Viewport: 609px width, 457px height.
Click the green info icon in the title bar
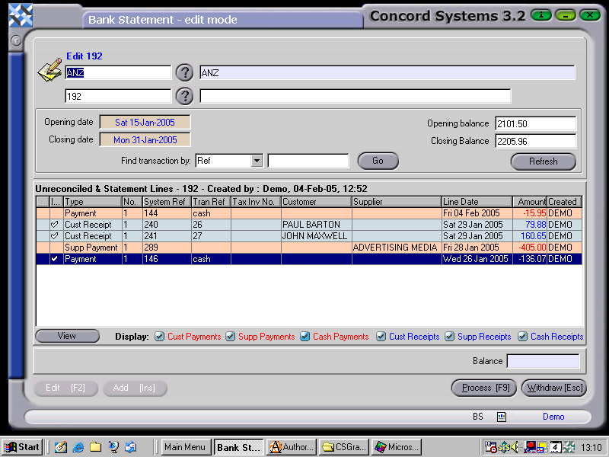tap(540, 14)
